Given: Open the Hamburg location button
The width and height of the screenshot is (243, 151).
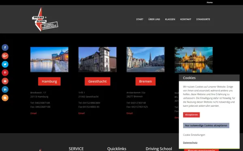Looking at the screenshot, I should point(49,81).
